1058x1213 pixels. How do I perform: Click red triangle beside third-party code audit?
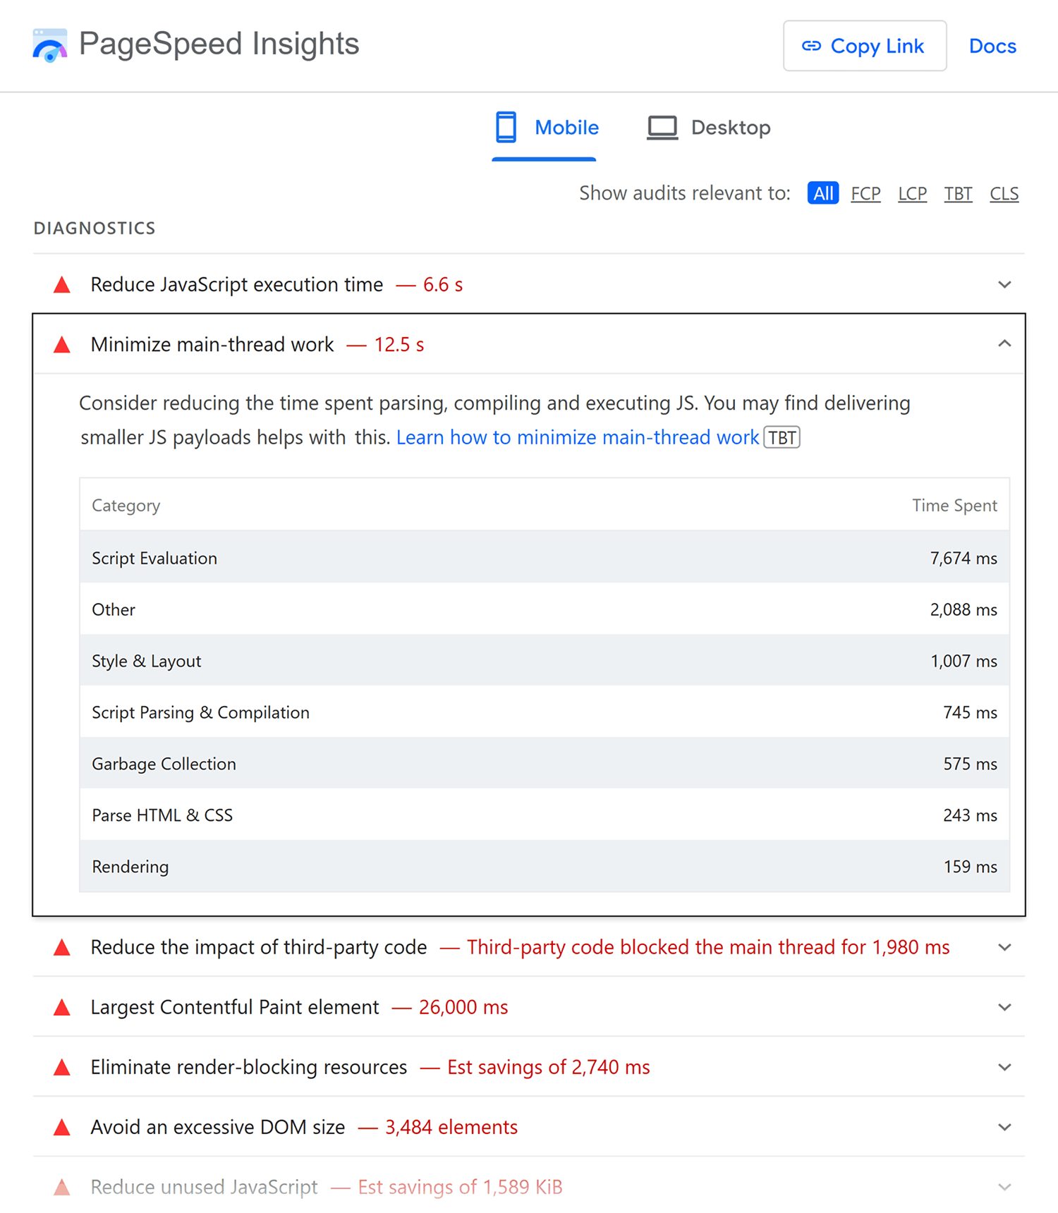[62, 947]
